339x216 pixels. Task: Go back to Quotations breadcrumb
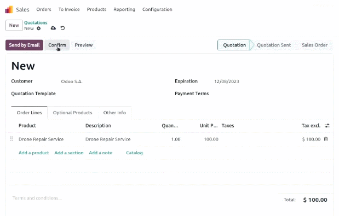[x=36, y=22]
